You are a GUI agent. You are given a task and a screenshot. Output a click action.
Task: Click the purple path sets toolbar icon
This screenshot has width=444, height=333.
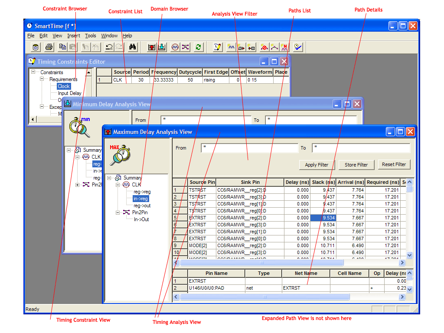click(x=186, y=47)
